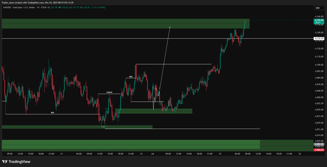This screenshot has height=167, width=327.
Task: Click the 4,120.00 price axis value
Action: tap(319, 49)
